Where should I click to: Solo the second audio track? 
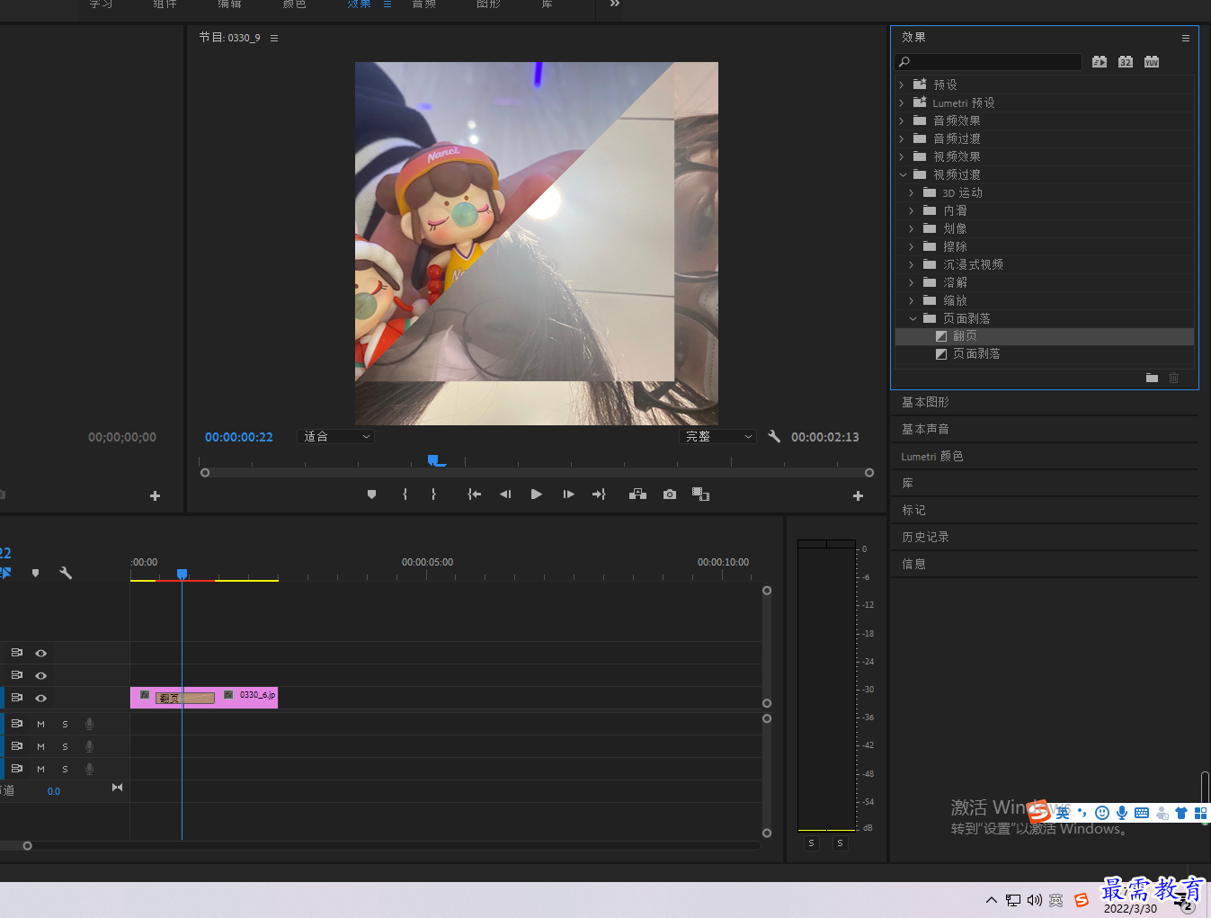click(x=65, y=746)
